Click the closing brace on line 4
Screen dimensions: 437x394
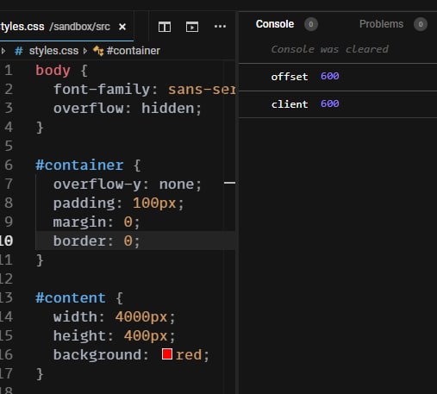pyautogui.click(x=40, y=128)
